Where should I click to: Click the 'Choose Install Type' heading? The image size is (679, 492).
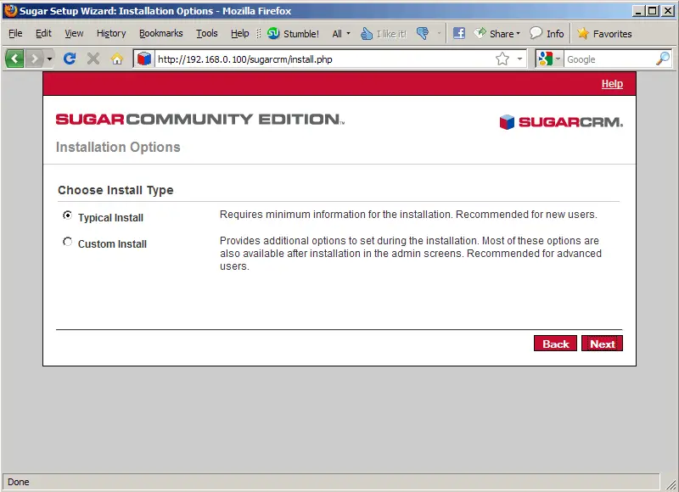click(115, 190)
